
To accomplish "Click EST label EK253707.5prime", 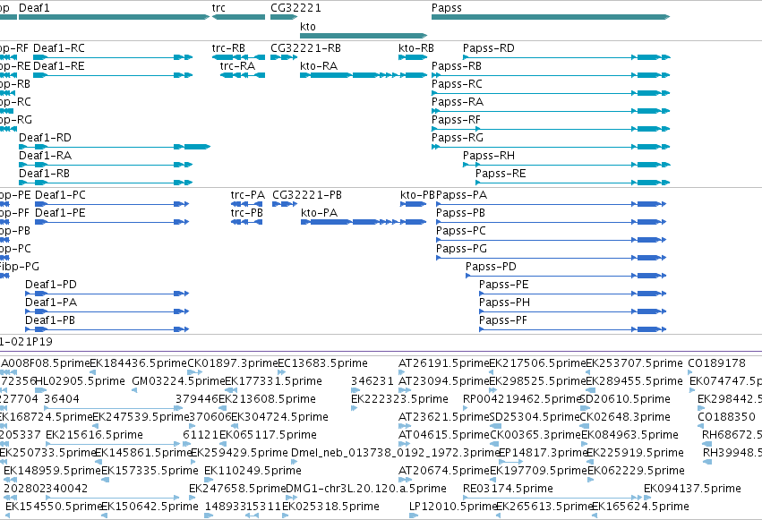I will coord(634,363).
